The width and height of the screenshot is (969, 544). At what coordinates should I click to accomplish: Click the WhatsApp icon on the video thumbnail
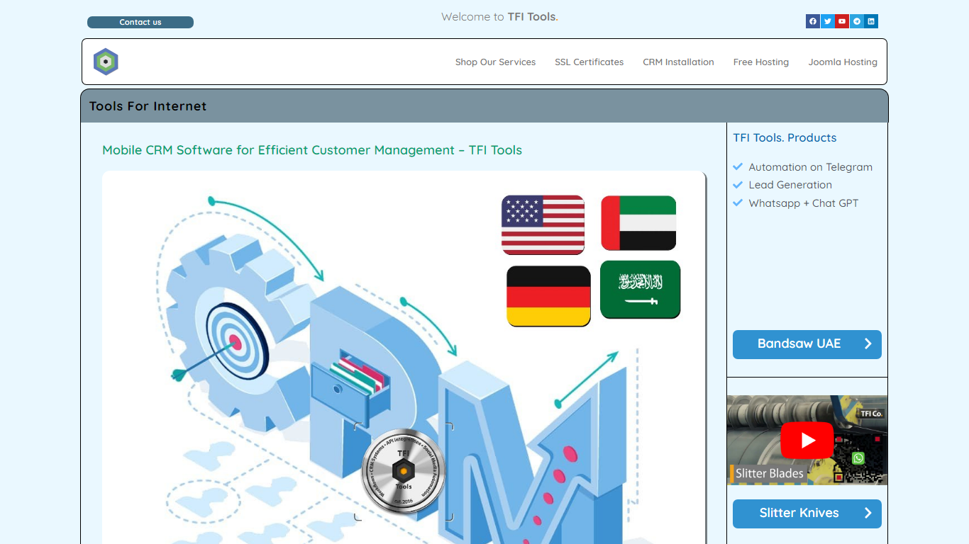858,458
